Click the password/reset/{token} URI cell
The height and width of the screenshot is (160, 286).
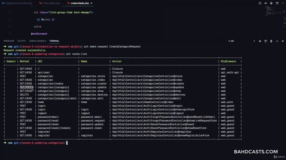pos(54,128)
